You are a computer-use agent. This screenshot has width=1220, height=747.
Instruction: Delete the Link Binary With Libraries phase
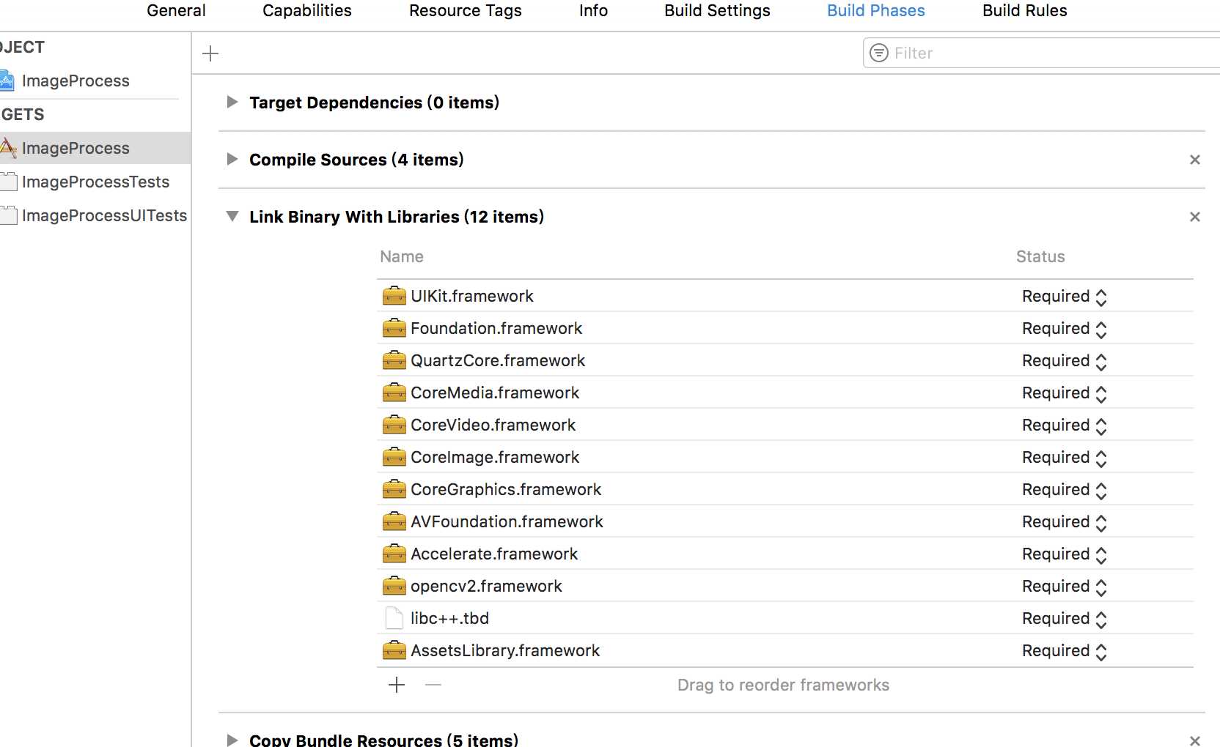point(1194,217)
